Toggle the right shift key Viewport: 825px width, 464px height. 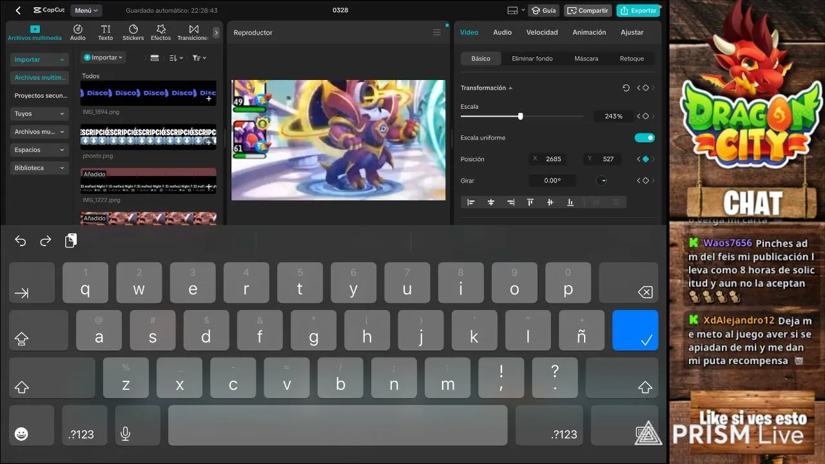coord(622,378)
